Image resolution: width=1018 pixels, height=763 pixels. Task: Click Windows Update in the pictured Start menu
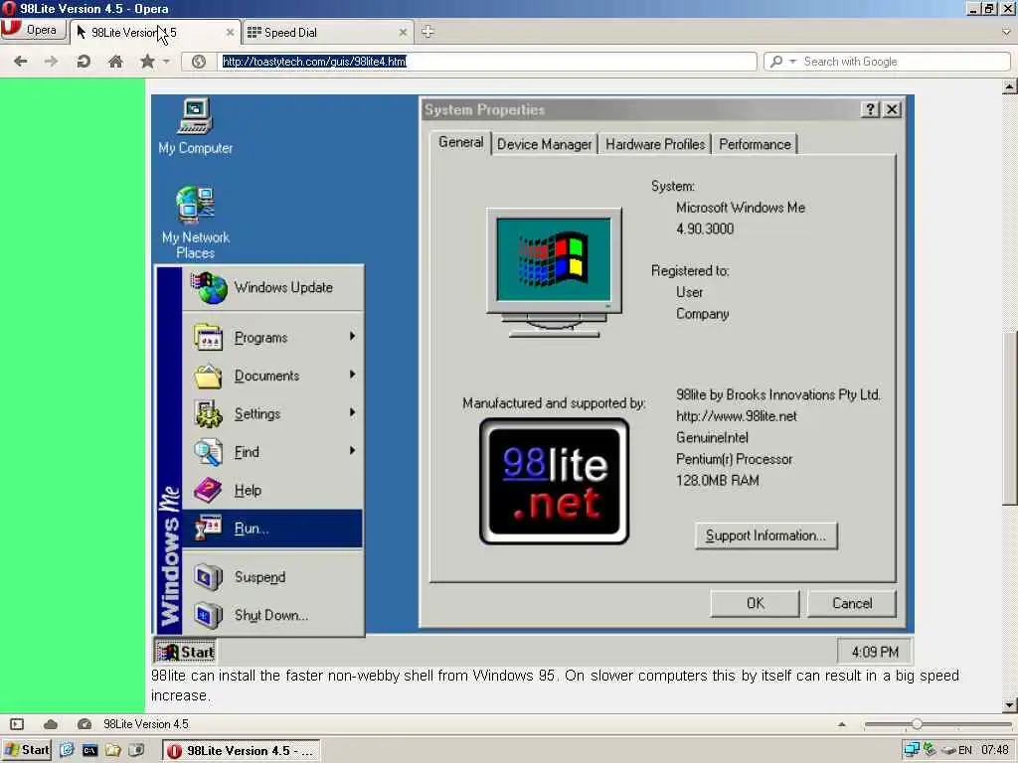click(x=272, y=287)
